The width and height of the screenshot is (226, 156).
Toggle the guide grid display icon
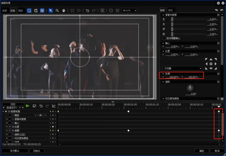(42, 11)
